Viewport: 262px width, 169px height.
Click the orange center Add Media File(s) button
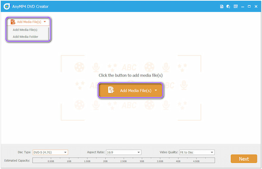click(131, 90)
